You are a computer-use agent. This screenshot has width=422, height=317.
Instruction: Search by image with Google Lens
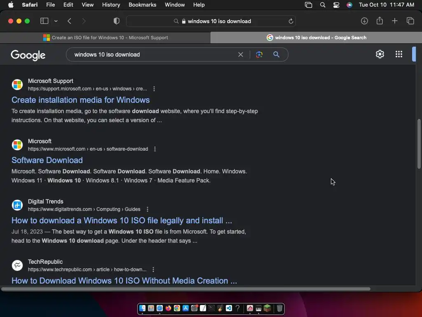point(259,55)
